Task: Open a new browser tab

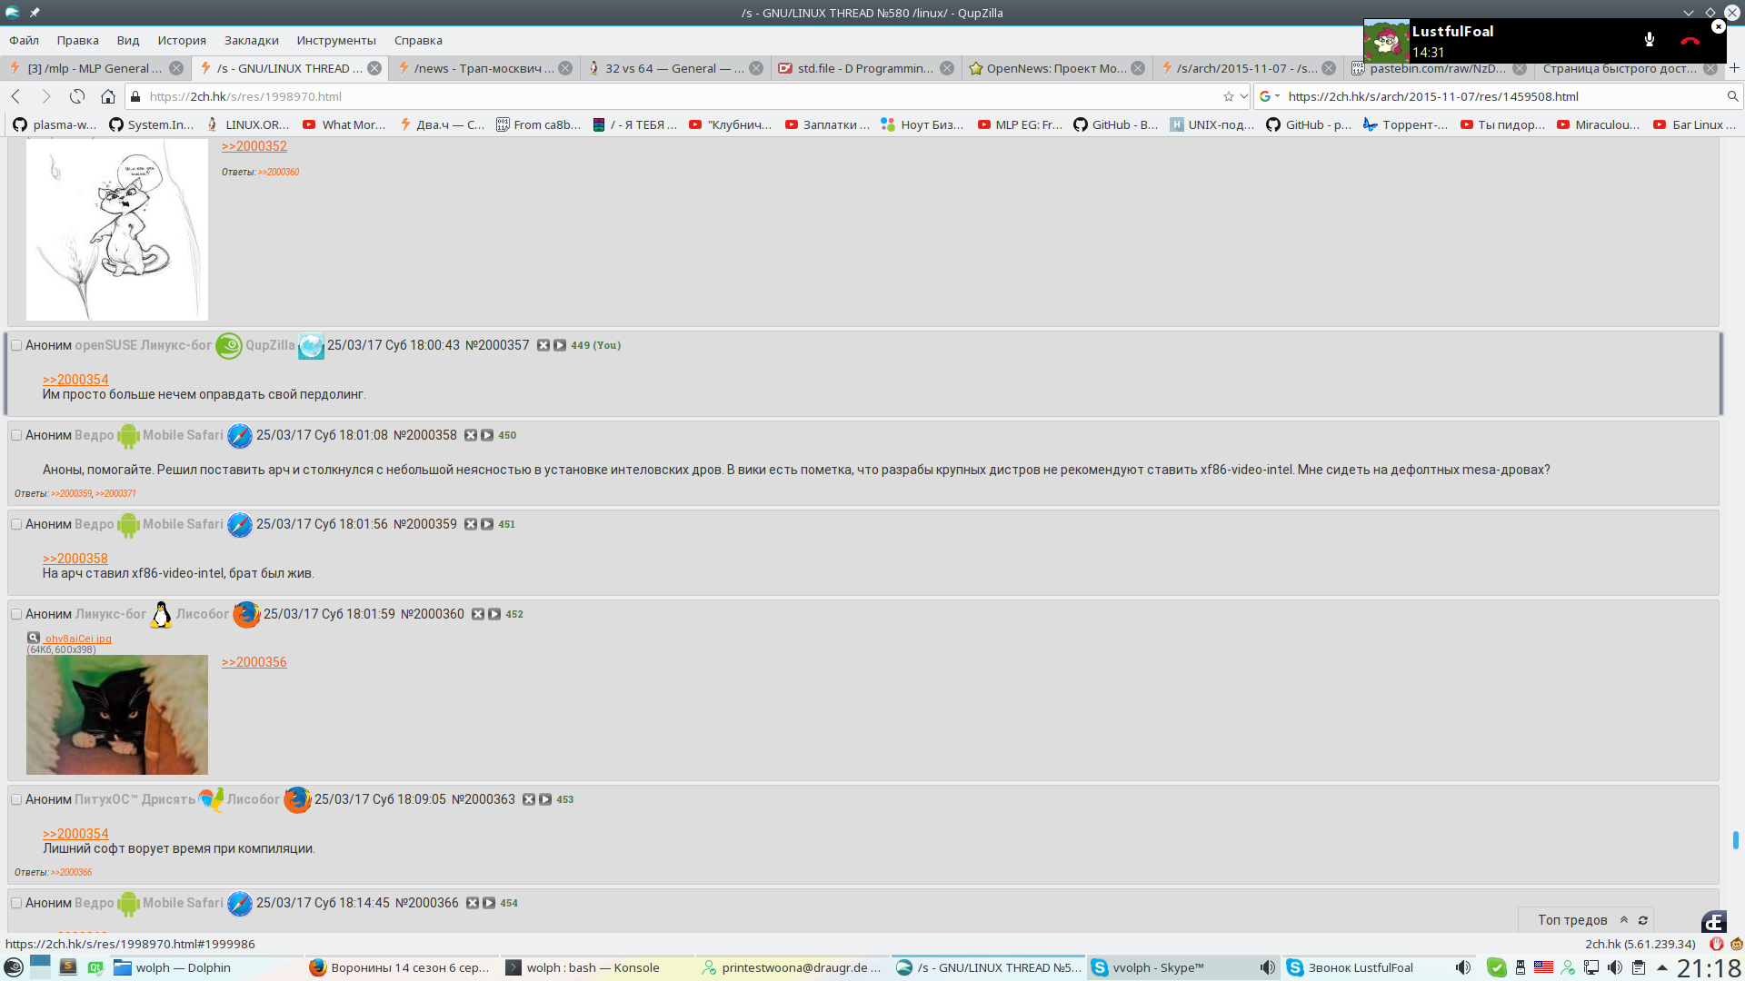Action: point(1734,68)
